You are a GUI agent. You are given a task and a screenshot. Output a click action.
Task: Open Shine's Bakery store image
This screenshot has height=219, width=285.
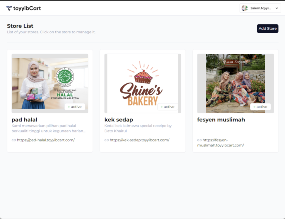(143, 83)
